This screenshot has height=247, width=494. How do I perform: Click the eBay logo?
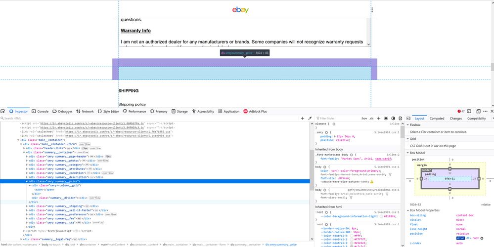[240, 10]
